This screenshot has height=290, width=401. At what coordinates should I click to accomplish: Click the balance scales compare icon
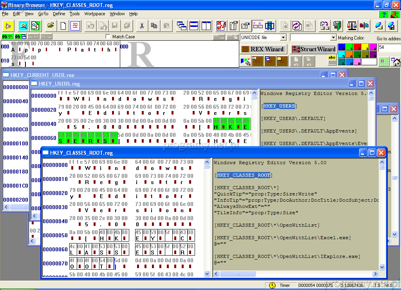(352, 26)
